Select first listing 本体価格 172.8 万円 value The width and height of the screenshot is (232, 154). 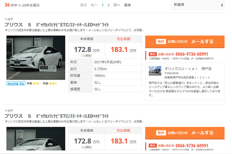coord(87,50)
